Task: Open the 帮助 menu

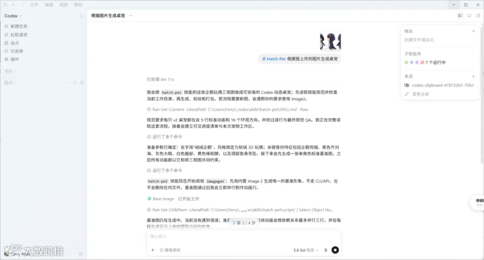Action: point(79,5)
